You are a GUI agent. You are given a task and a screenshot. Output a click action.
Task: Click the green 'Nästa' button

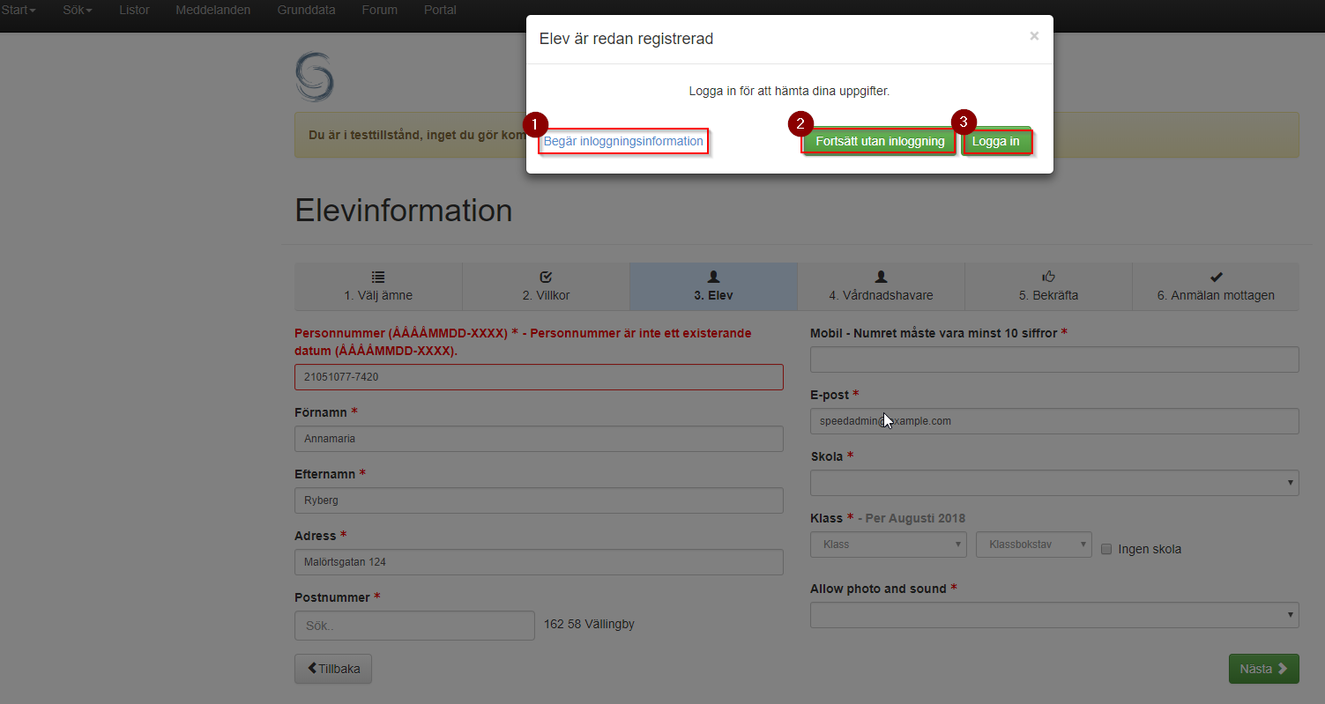click(x=1263, y=669)
